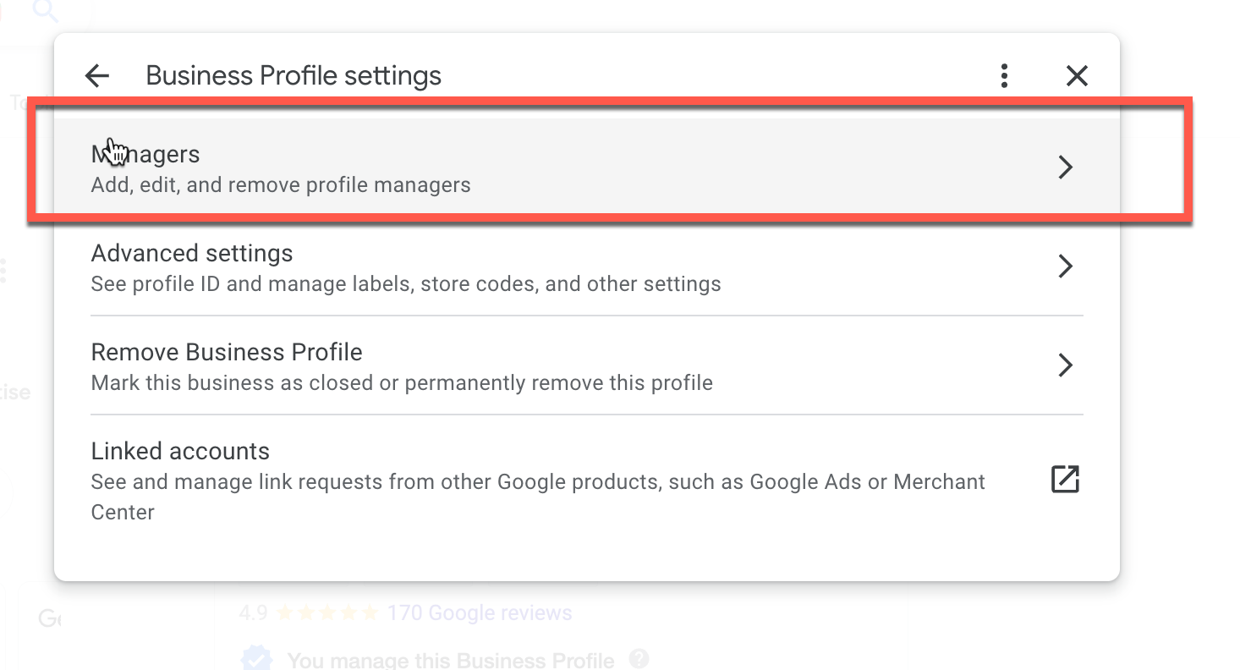
Task: Click the back arrow in settings header
Action: pos(97,76)
